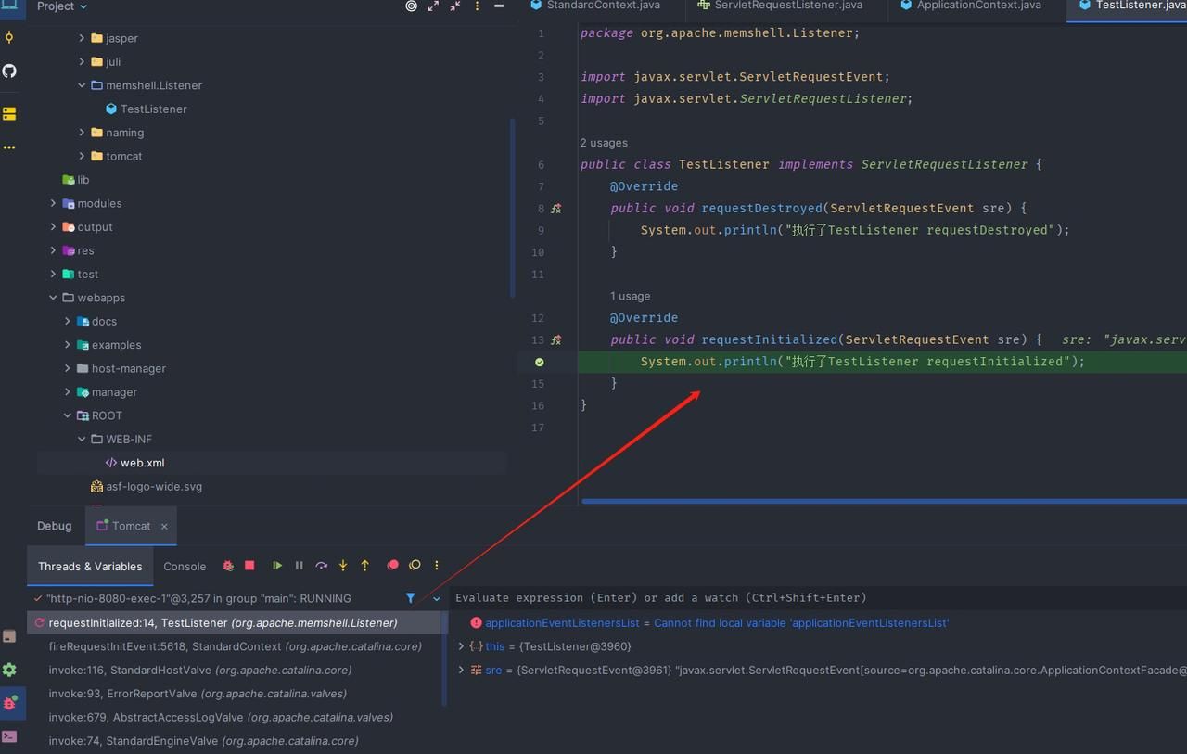Pause the running program
This screenshot has width=1187, height=754.
(299, 565)
